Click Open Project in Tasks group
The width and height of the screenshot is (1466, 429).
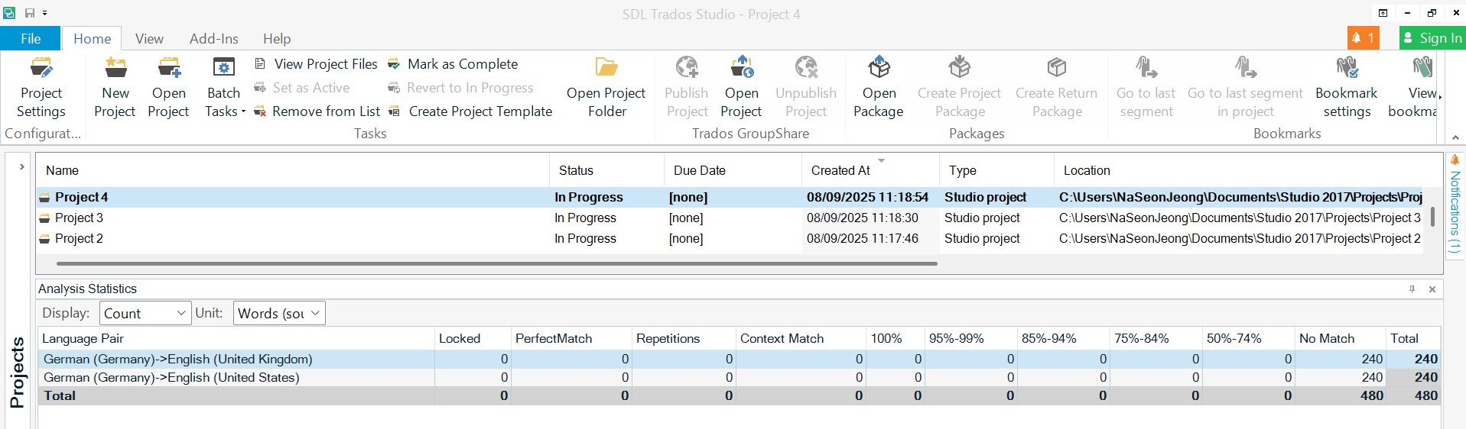[x=168, y=88]
